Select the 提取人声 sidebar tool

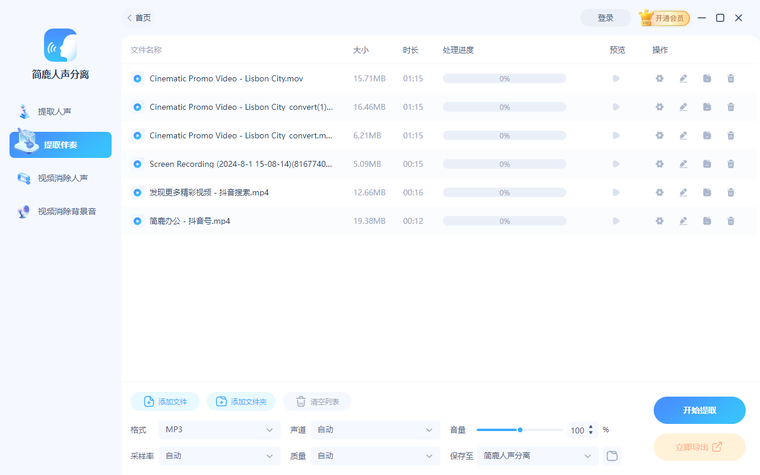(x=59, y=111)
